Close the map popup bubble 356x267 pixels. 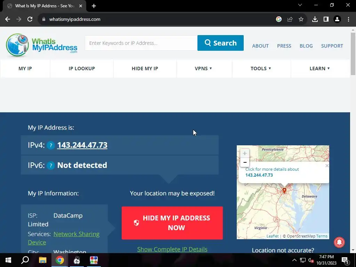pyautogui.click(x=327, y=166)
